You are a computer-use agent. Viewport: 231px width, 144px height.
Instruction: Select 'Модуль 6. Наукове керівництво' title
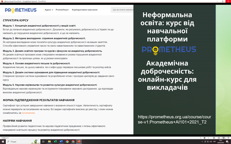point(50,85)
